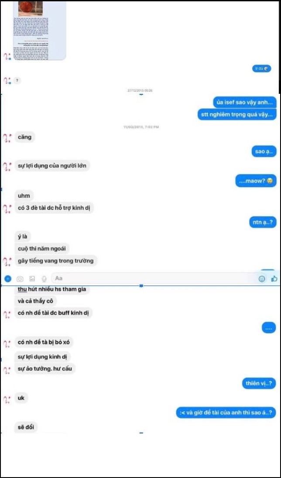This screenshot has width=281, height=478.
Task: Select message 'sự lợi dụng của người lớn'
Action: (x=52, y=166)
